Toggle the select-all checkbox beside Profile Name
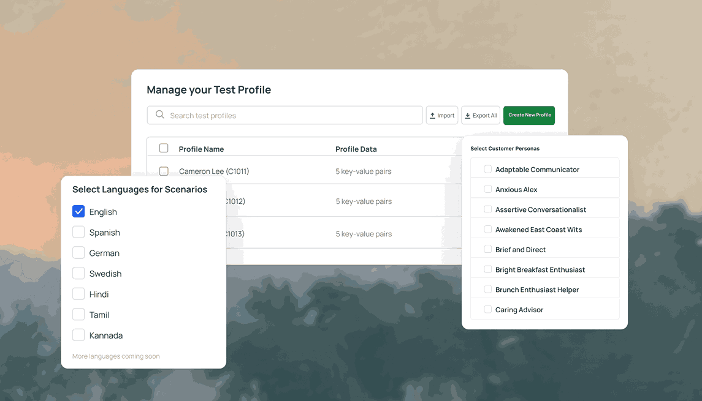The height and width of the screenshot is (401, 702). click(x=164, y=148)
